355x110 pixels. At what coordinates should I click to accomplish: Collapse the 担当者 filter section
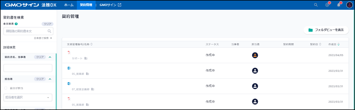(x=50, y=79)
